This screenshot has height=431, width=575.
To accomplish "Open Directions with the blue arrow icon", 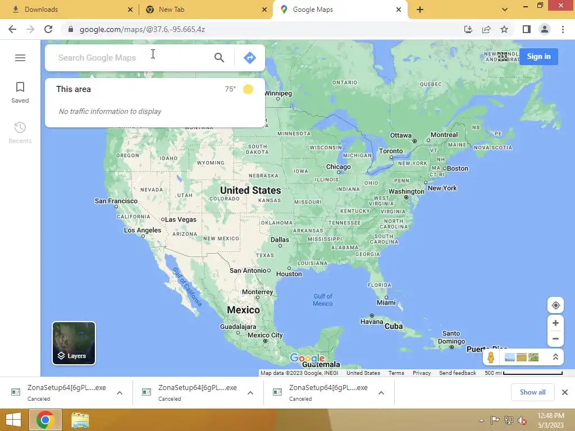I will (250, 58).
